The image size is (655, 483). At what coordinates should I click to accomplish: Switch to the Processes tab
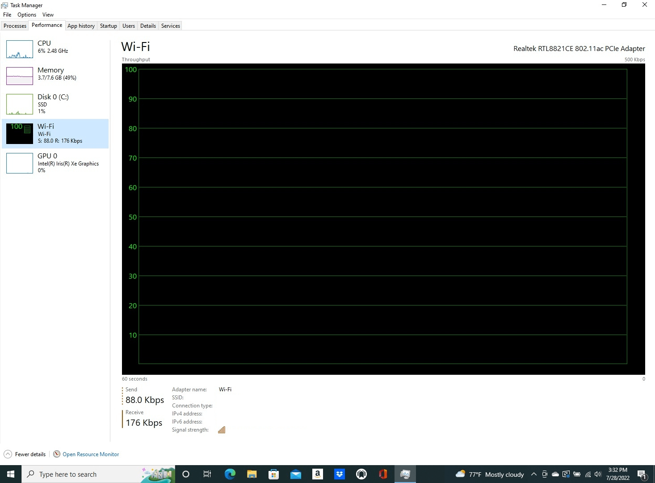pos(15,25)
